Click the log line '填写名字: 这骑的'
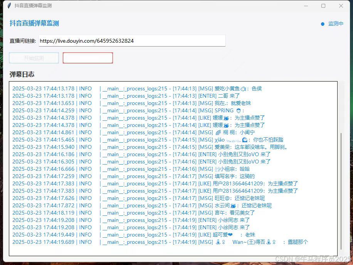Viewport: 353px width, 265px height. [x=133, y=176]
